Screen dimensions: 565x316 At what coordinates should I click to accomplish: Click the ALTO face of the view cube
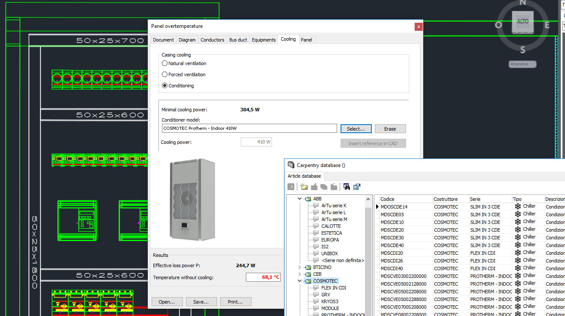point(523,21)
